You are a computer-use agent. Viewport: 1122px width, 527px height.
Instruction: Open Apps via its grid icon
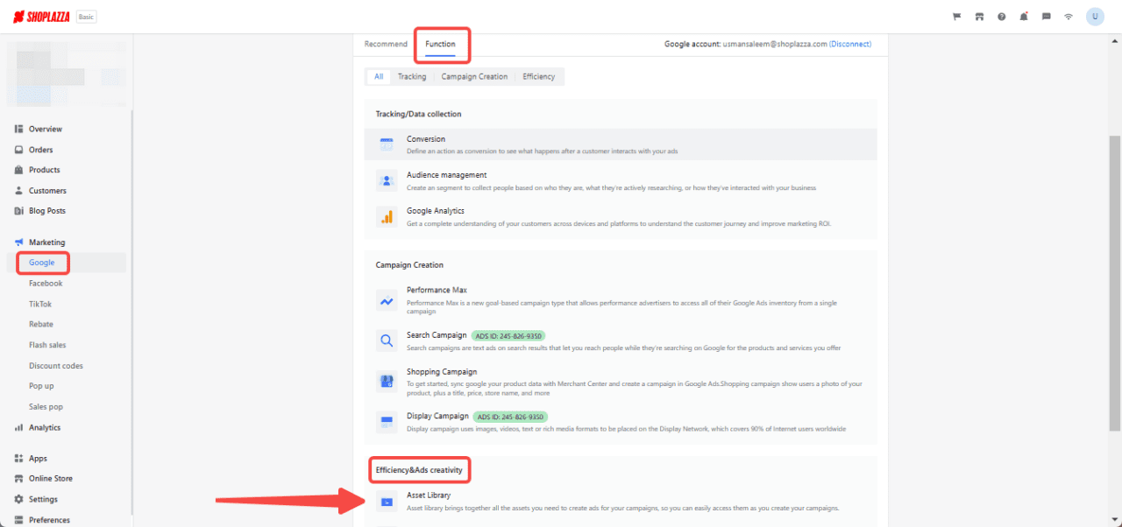point(19,459)
